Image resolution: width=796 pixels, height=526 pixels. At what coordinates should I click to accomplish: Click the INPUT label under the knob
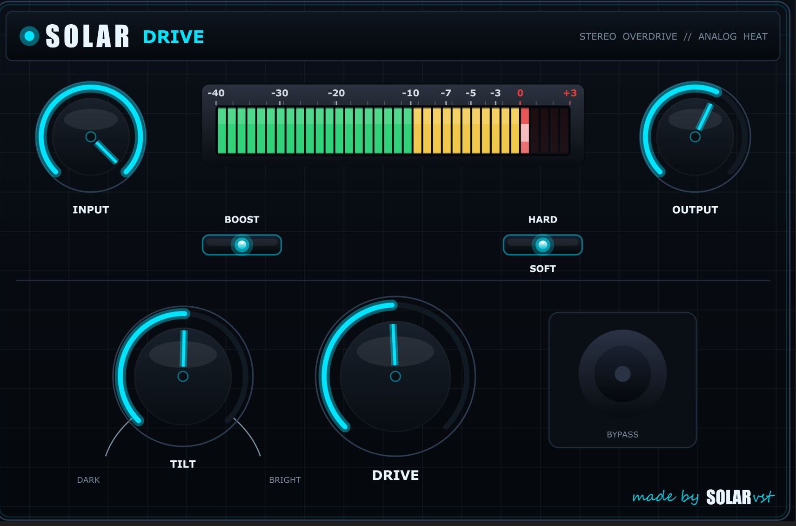91,209
